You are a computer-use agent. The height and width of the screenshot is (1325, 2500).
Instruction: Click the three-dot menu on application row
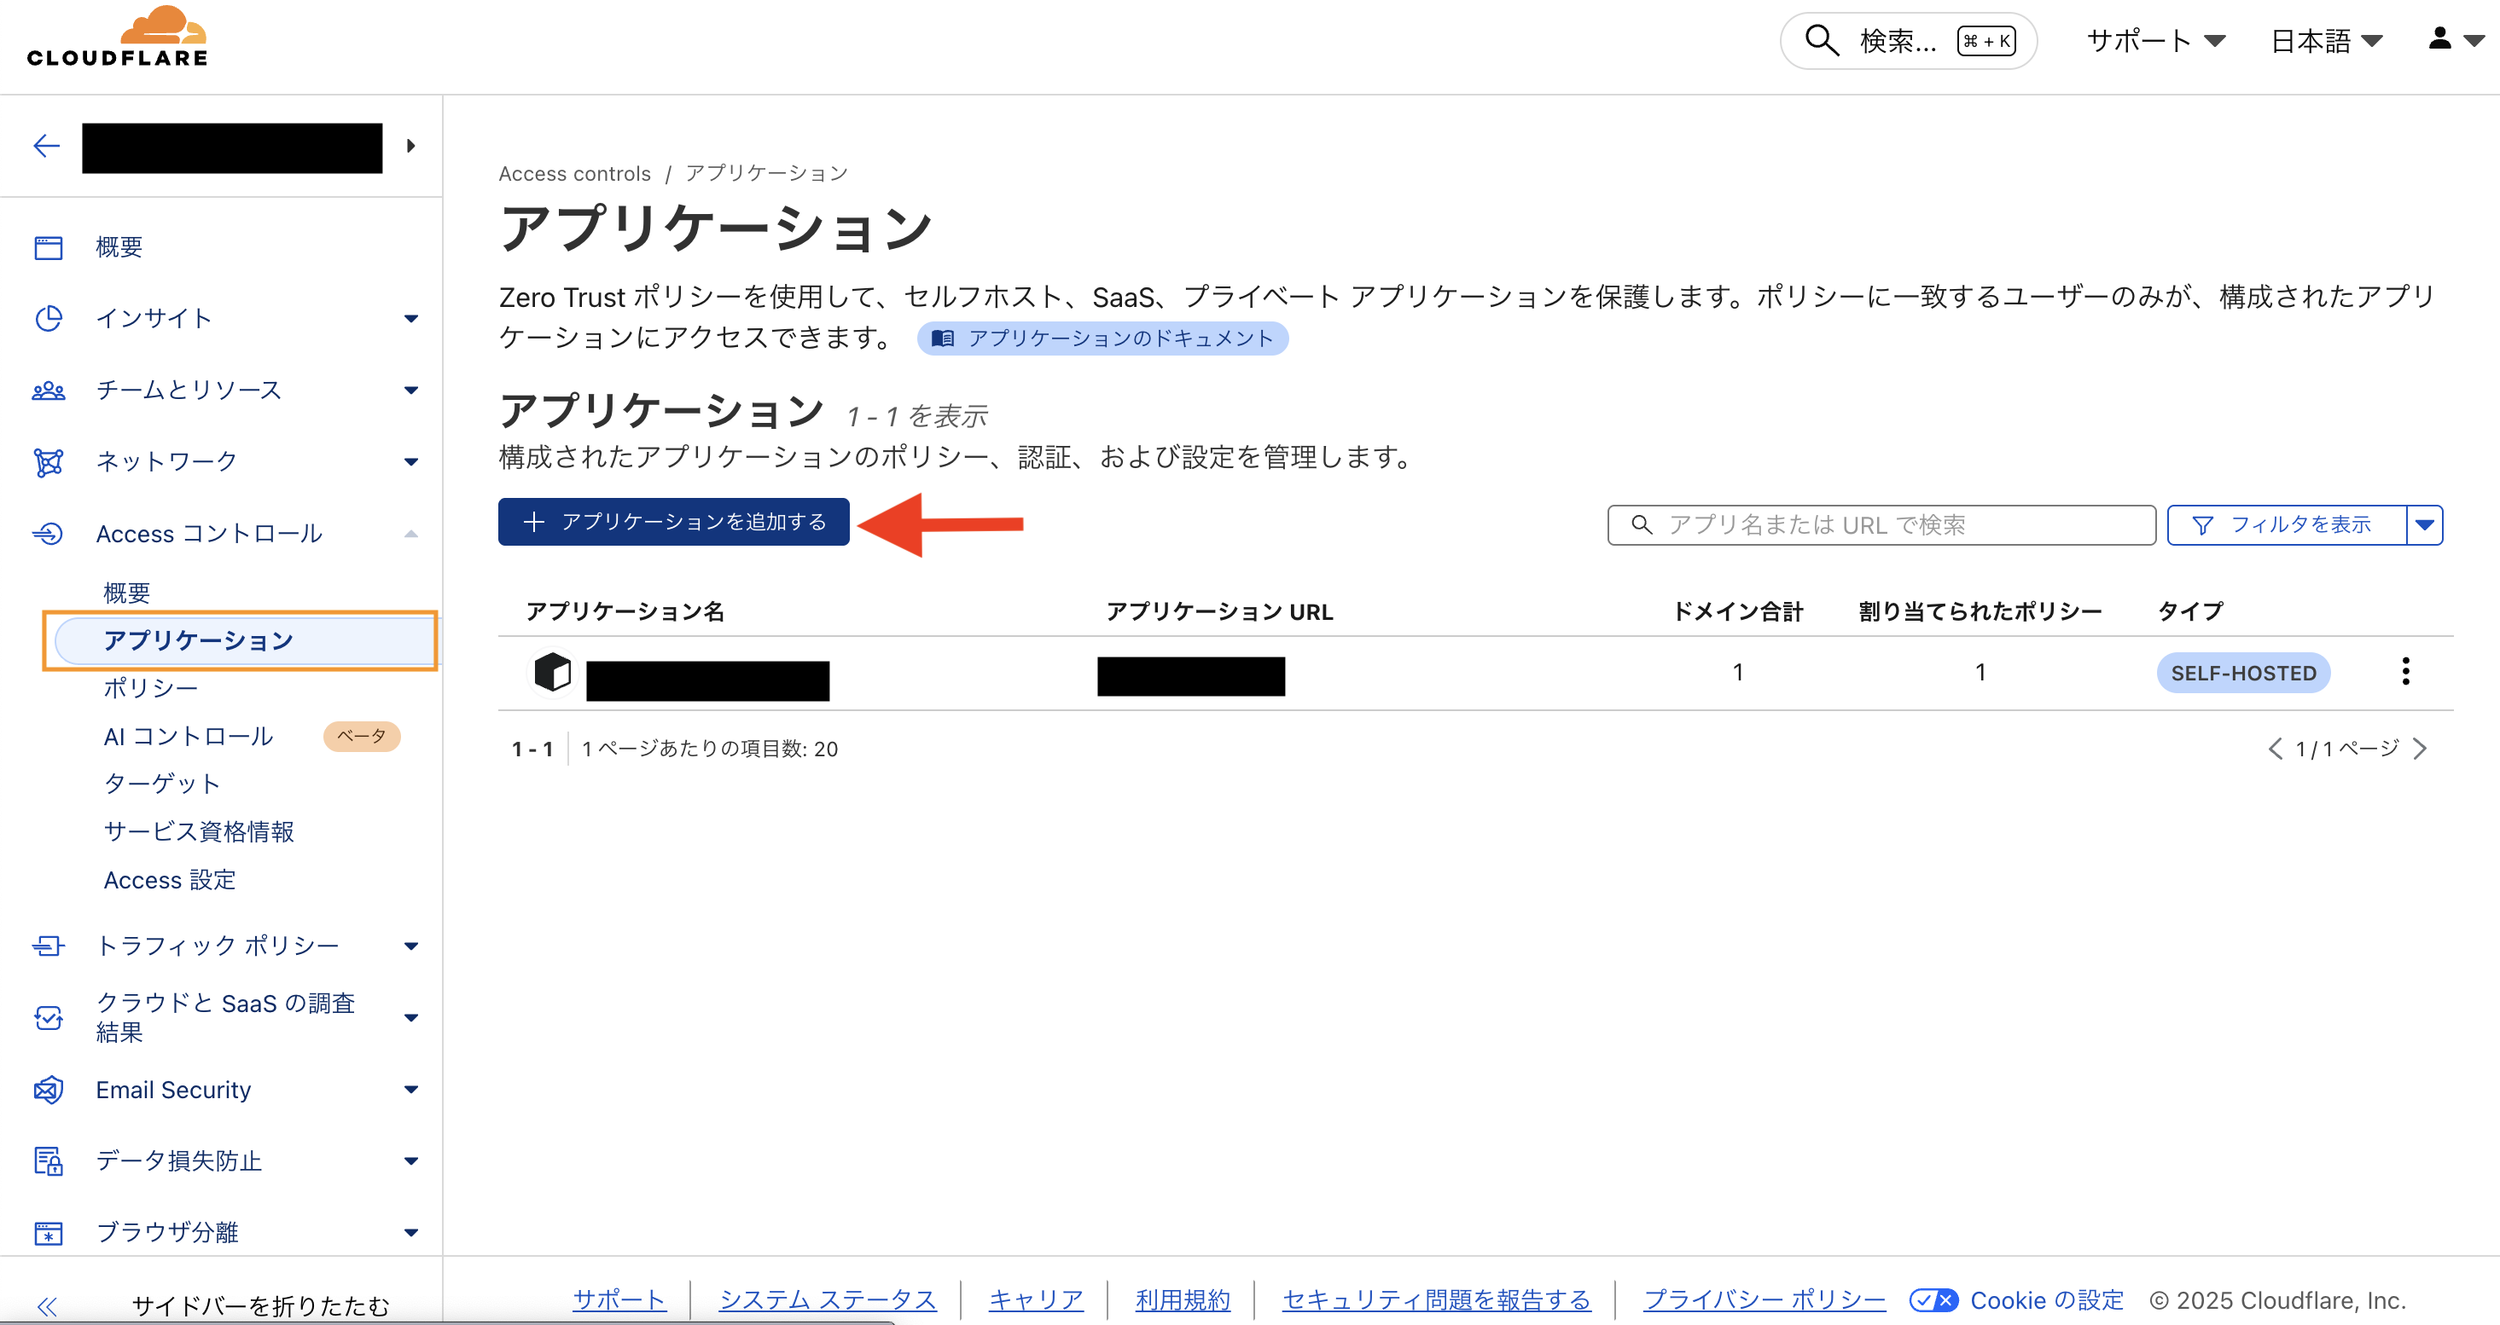pos(2405,671)
